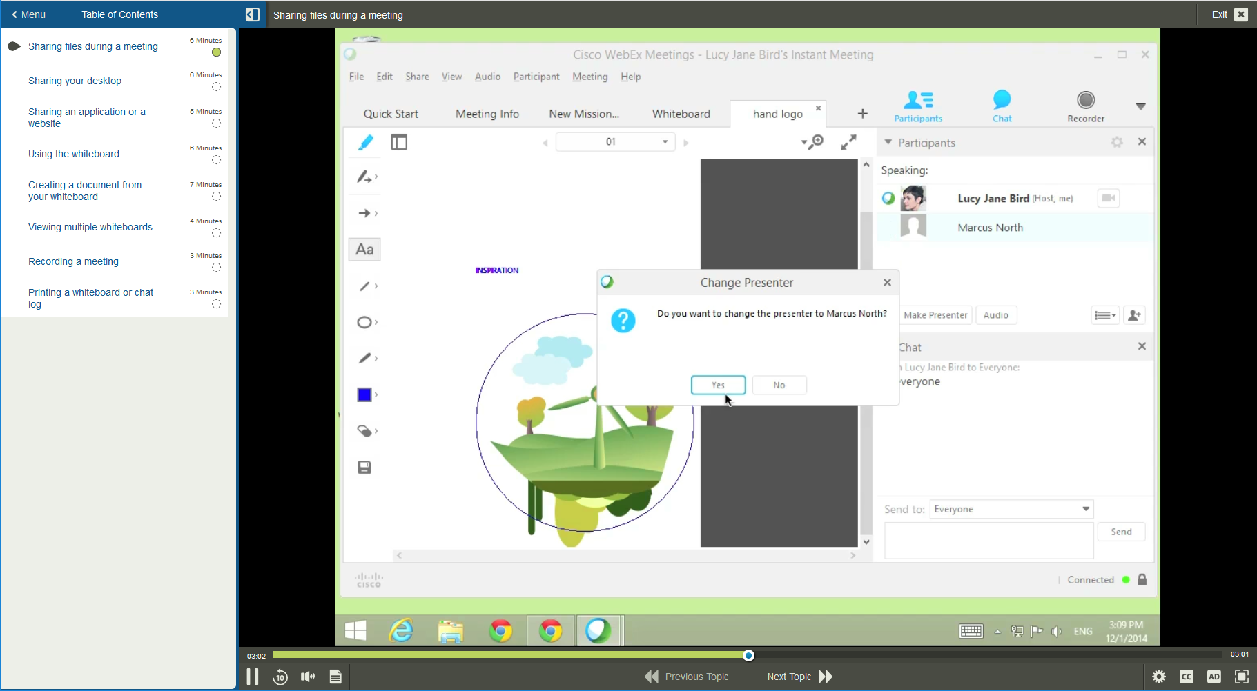Start video for Lucy Jane Bird
This screenshot has height=691, width=1257.
point(1108,198)
